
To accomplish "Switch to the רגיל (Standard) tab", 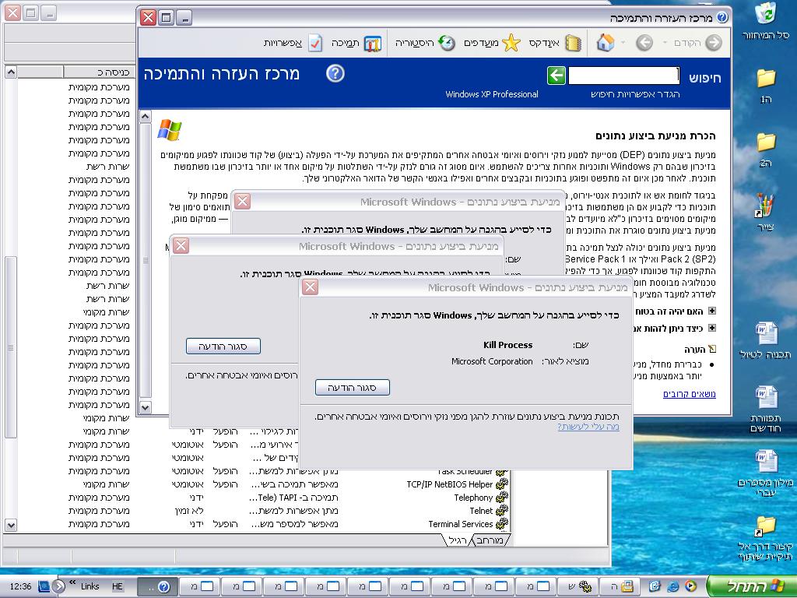I will tap(458, 540).
